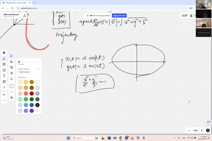
Task: Select the Text tool
Action: pos(4,76)
